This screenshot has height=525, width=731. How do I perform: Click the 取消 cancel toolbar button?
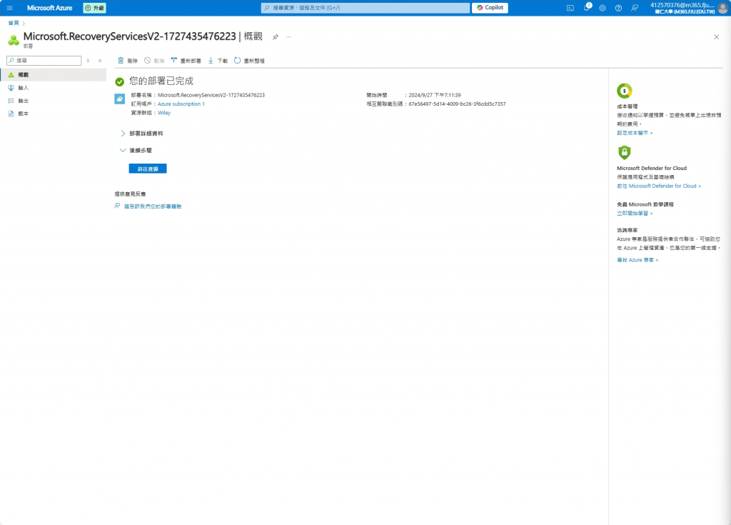click(154, 61)
